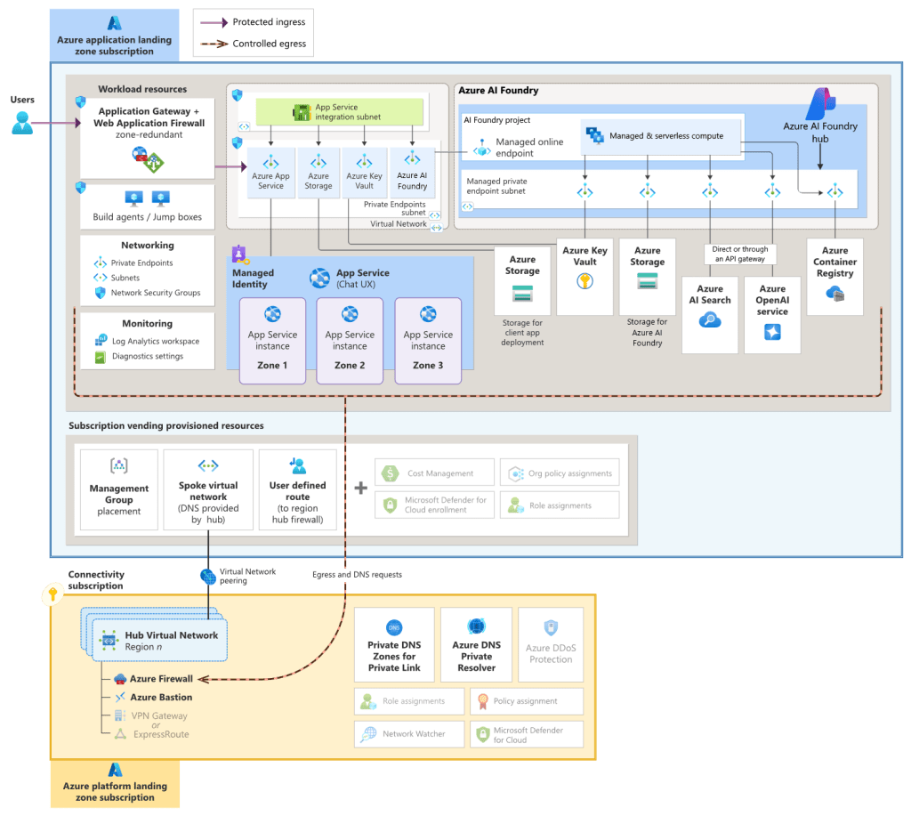Click the Managed Identity key icon

pyautogui.click(x=238, y=253)
